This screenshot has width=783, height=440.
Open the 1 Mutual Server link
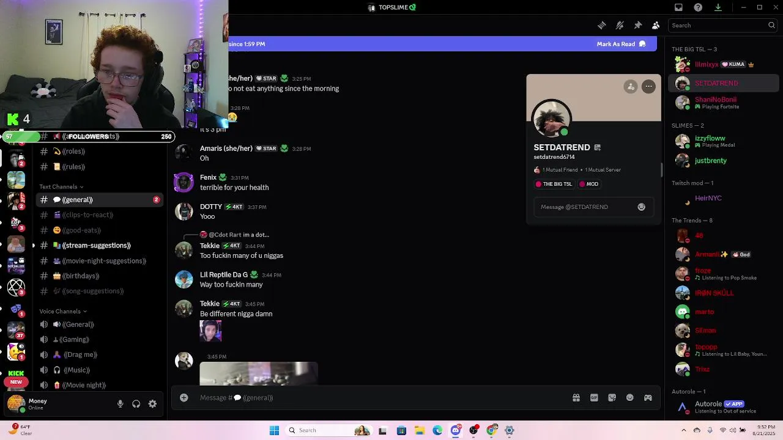click(x=603, y=170)
